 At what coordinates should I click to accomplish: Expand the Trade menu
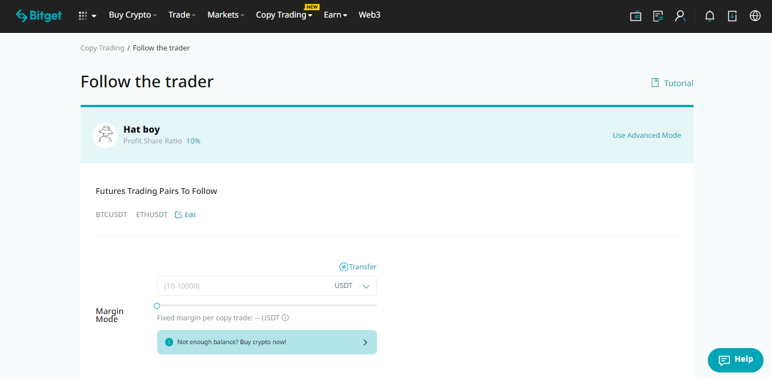pyautogui.click(x=182, y=15)
